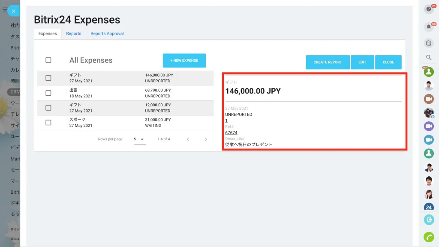Click the CLOSE button

click(388, 62)
